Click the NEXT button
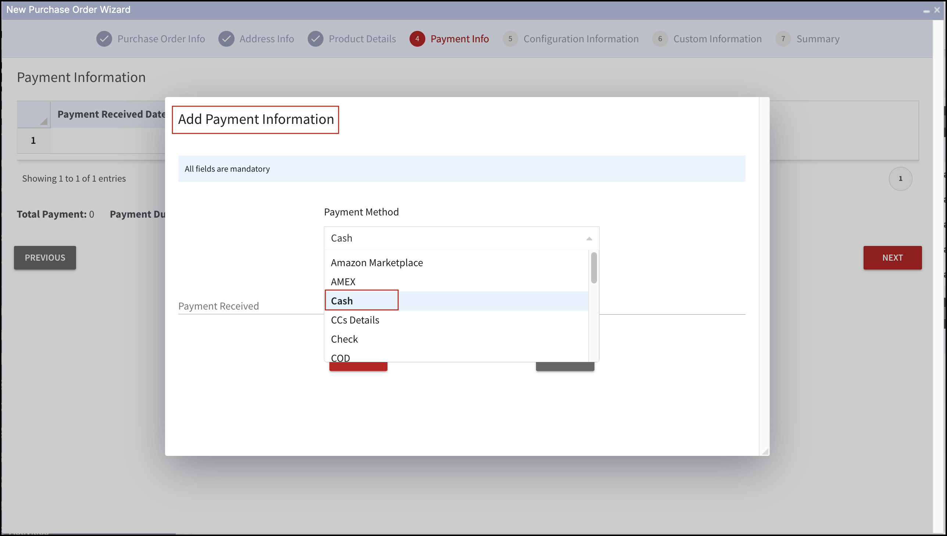Image resolution: width=947 pixels, height=536 pixels. coord(892,258)
